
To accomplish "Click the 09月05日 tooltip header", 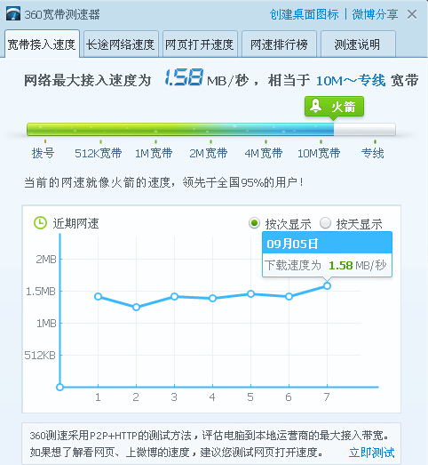I will [x=328, y=244].
